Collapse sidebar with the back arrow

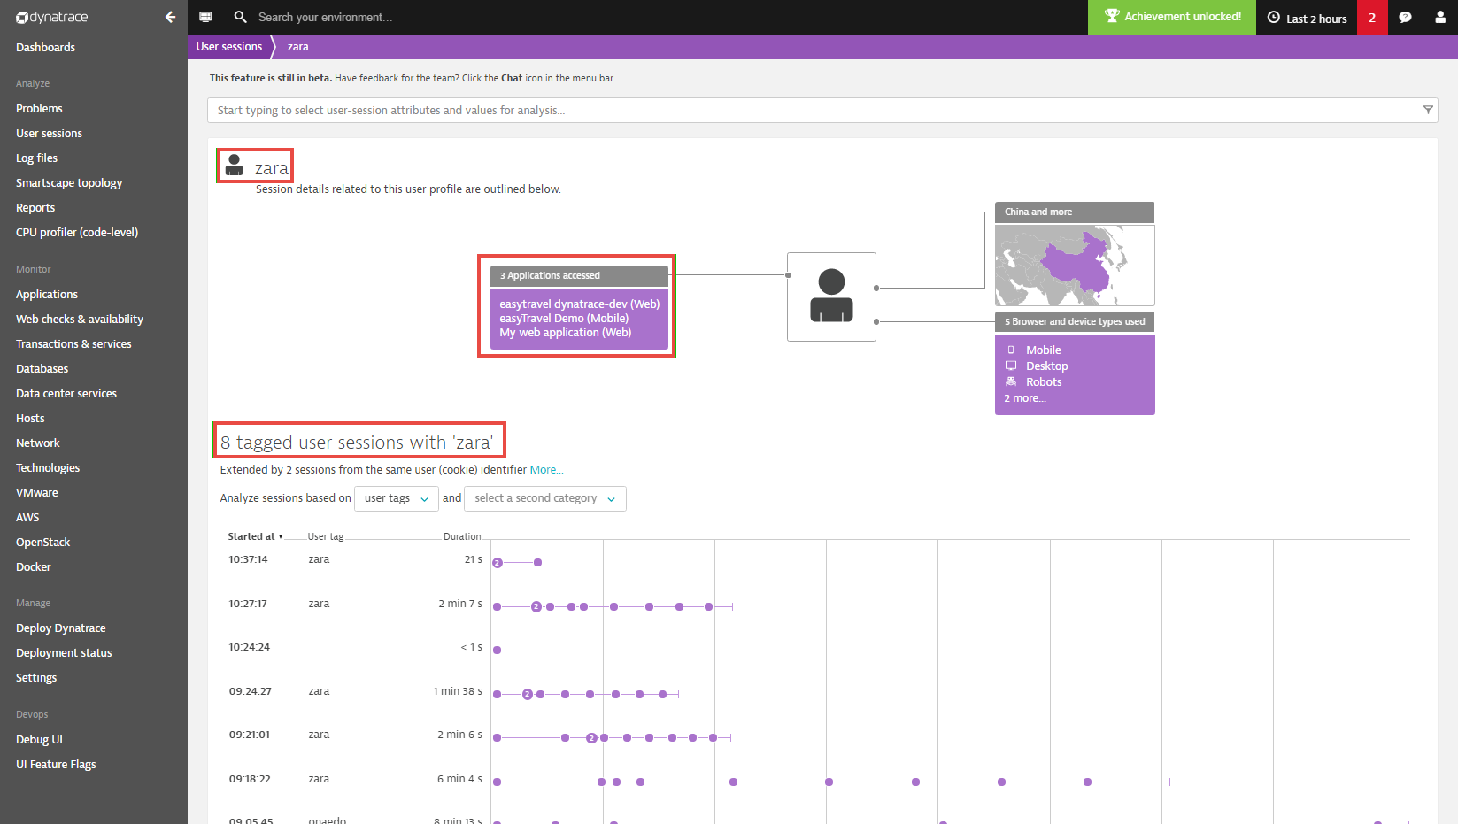coord(170,17)
